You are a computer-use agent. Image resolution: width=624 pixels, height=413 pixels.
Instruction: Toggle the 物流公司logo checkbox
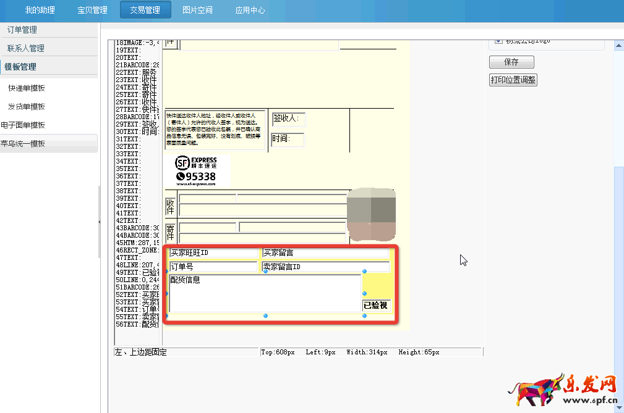click(x=498, y=41)
